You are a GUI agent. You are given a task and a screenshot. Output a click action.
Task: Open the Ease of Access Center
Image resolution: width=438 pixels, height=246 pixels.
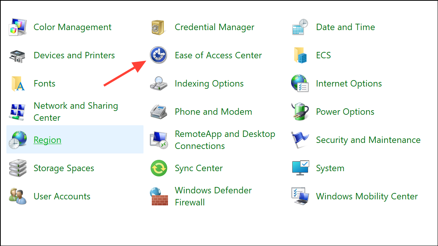[218, 55]
